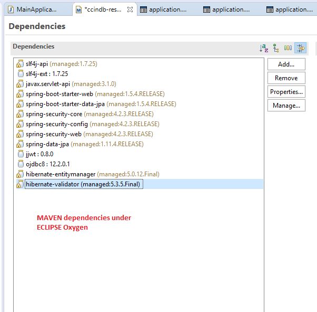Click the jar icon beside hibernate-entitymanager

pyautogui.click(x=20, y=174)
